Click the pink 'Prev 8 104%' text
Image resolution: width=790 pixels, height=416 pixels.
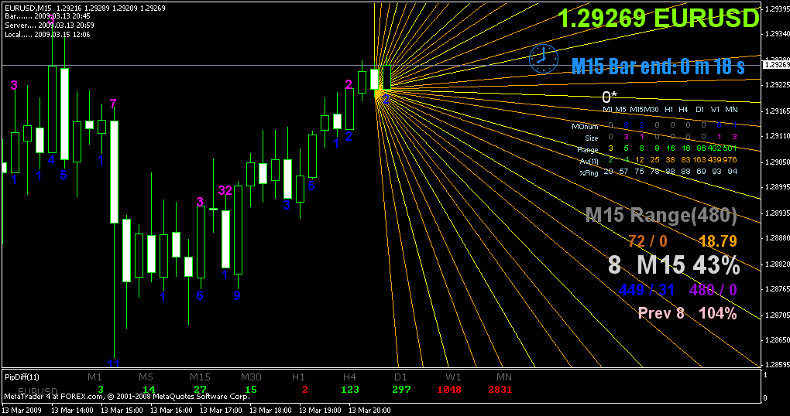click(x=688, y=313)
